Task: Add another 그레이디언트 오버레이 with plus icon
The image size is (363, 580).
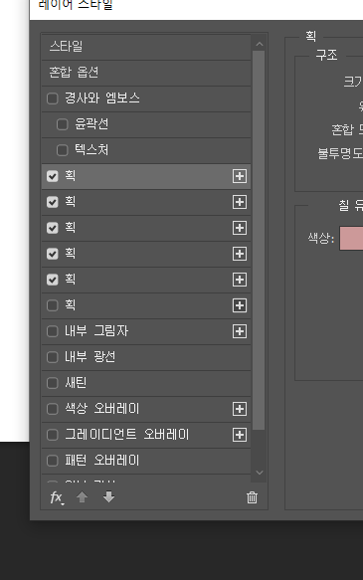Action: coord(240,435)
